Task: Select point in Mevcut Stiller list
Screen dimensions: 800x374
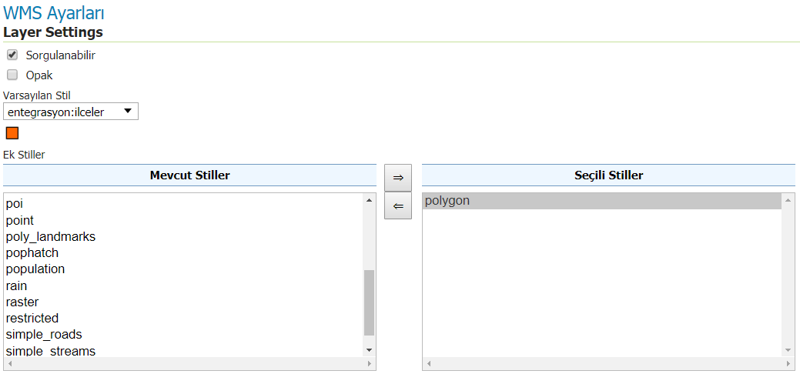Action: pos(184,220)
